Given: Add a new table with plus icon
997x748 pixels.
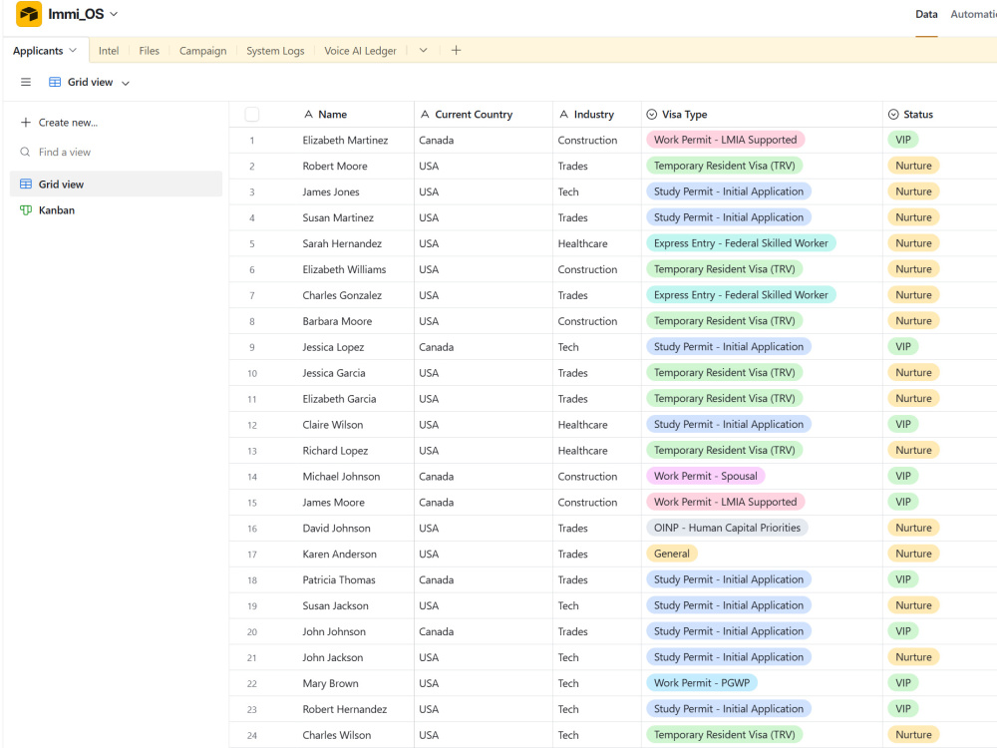Looking at the screenshot, I should (456, 50).
